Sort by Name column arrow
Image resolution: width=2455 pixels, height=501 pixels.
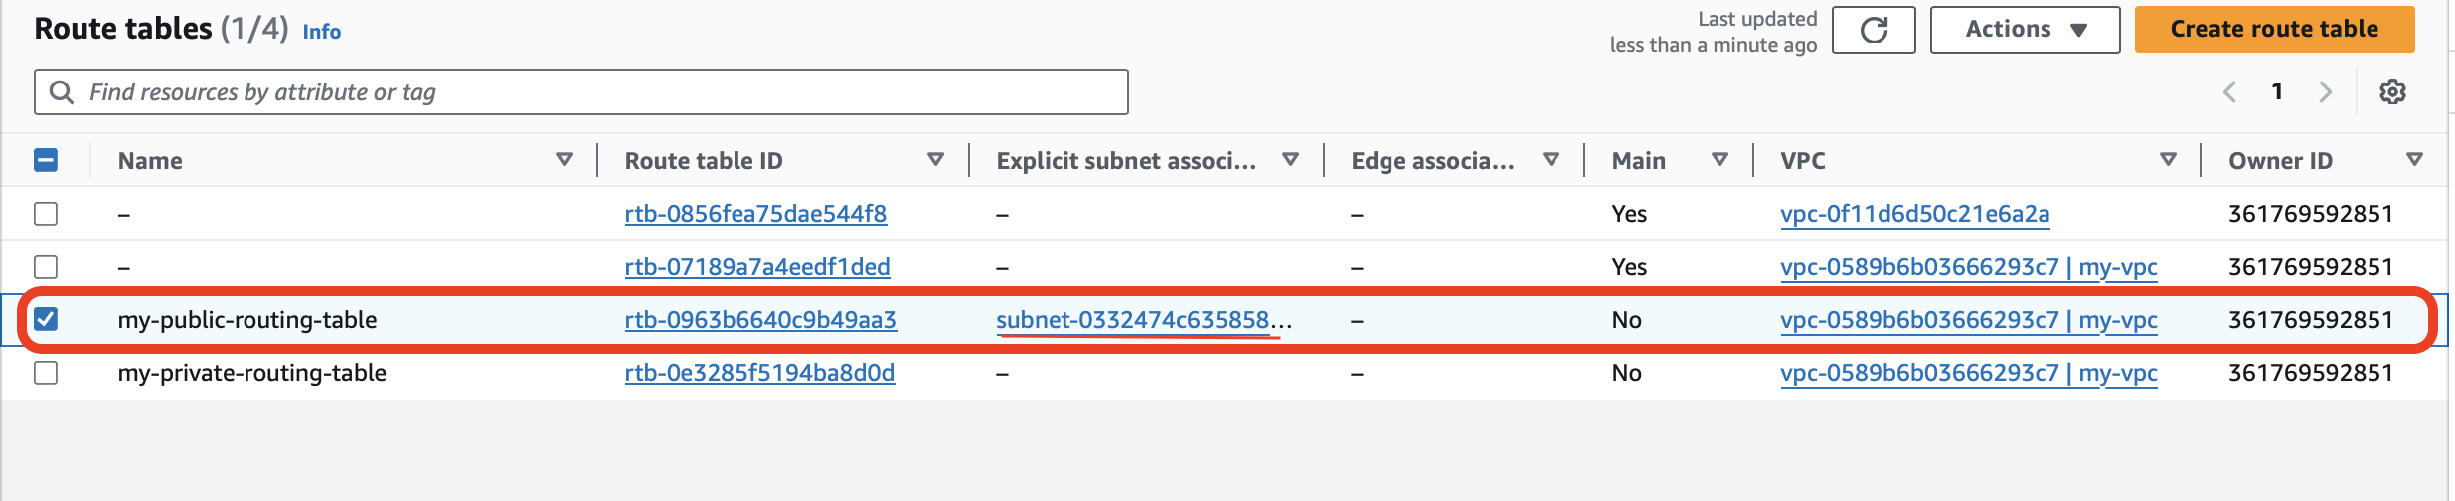tap(564, 160)
